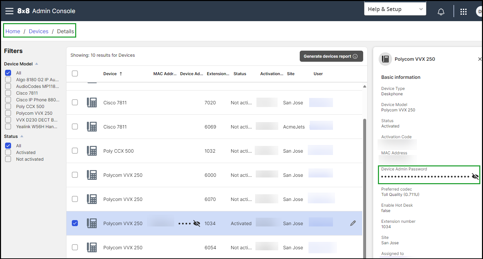
Task: Click the deskphone icon in details panel header
Action: pyautogui.click(x=385, y=59)
